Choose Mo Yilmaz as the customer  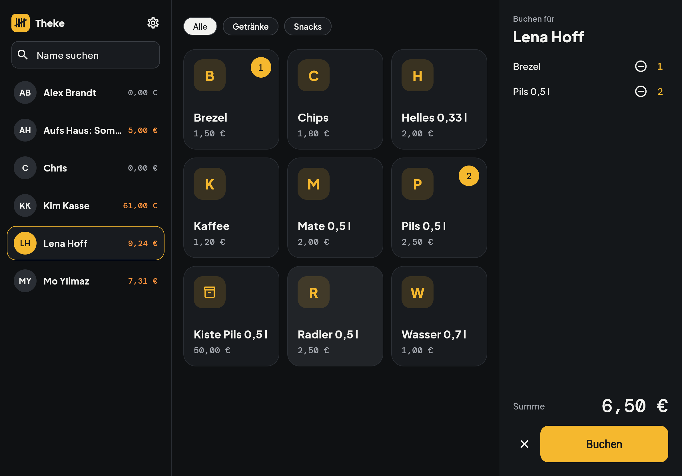86,281
